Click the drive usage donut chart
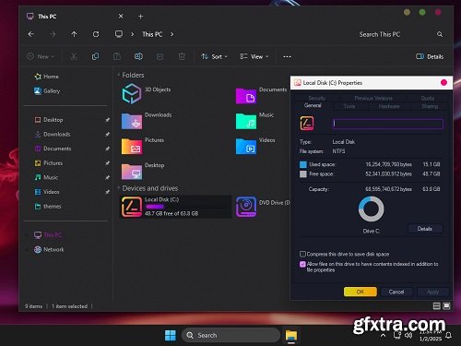Image resolution: width=461 pixels, height=346 pixels. pos(372,209)
